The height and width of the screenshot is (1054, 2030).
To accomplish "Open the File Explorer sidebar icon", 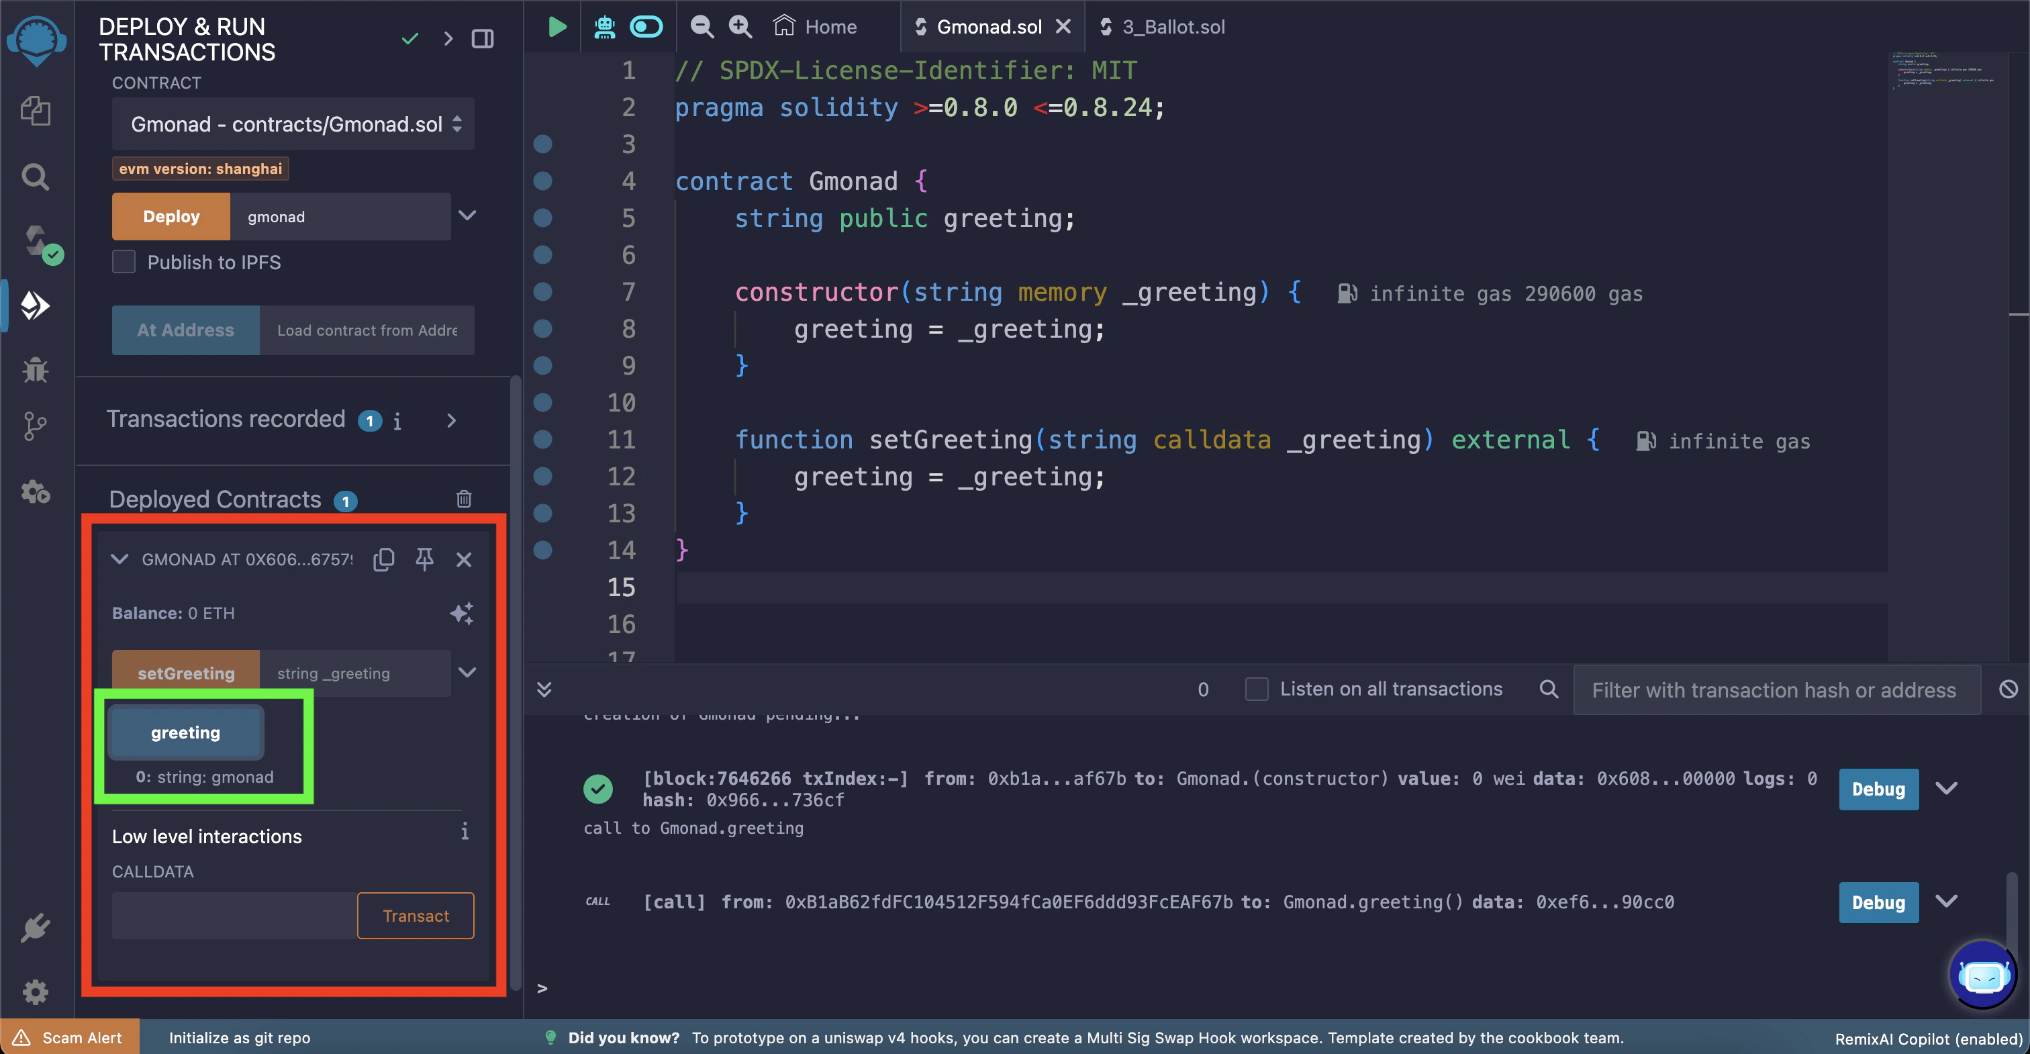I will click(36, 110).
